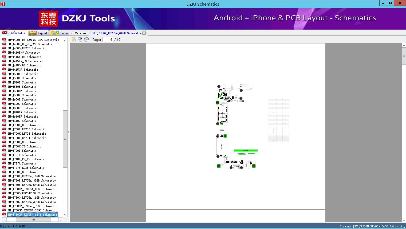
Task: Open SM-J727A Schematic
Action: (22, 163)
